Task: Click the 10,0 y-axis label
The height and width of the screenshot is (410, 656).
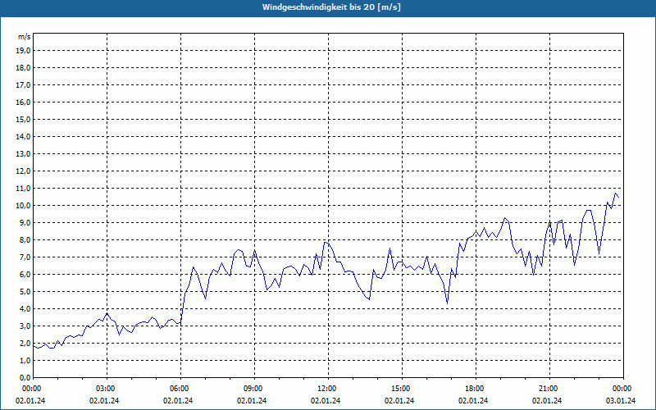Action: pyautogui.click(x=23, y=206)
